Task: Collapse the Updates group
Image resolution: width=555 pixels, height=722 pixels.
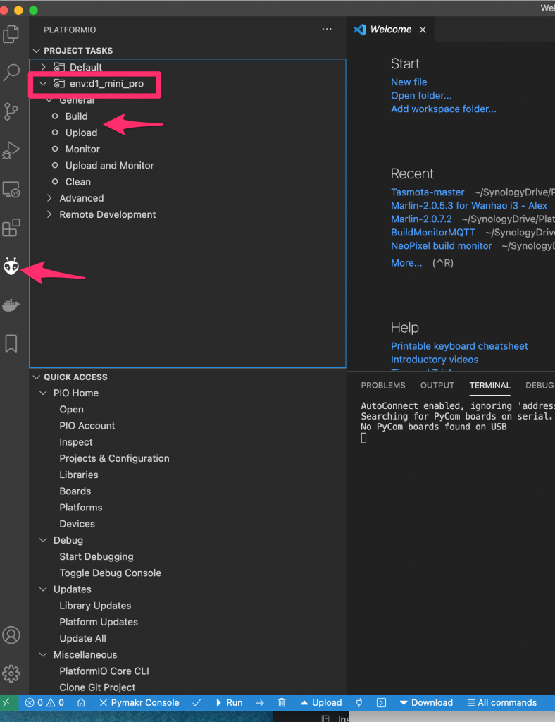Action: pos(43,589)
